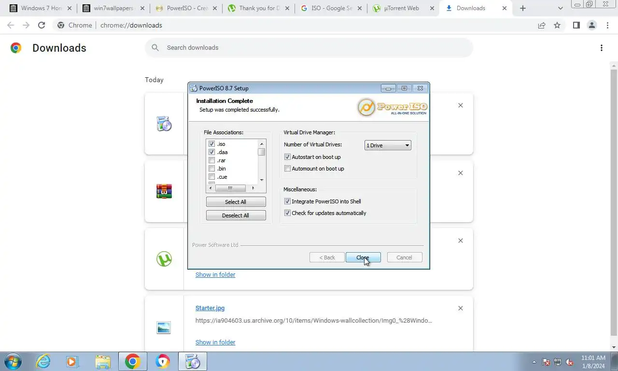Viewport: 618px width, 371px height.
Task: Click the Starter.jpg image file icon
Action: tap(164, 328)
